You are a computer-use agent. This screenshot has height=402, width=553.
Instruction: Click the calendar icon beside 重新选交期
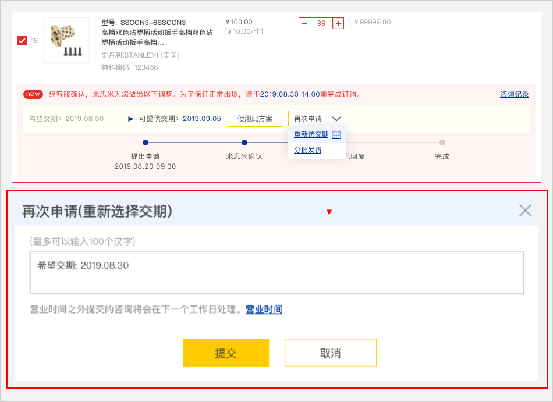click(336, 134)
